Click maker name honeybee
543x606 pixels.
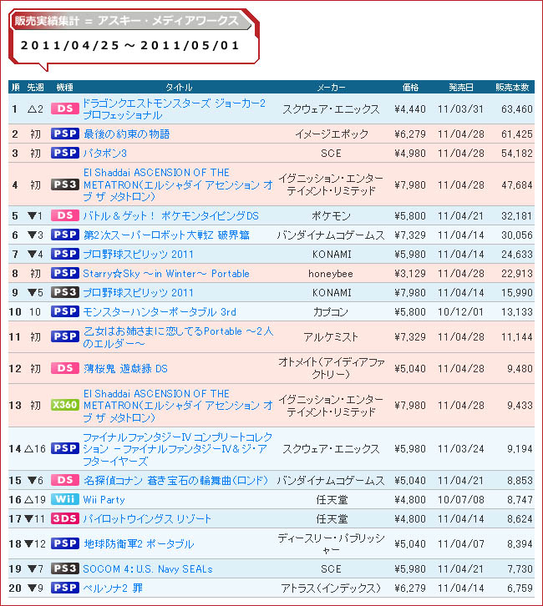pyautogui.click(x=331, y=274)
